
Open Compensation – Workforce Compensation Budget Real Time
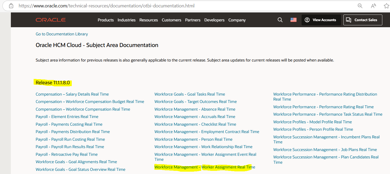point(90,102)
